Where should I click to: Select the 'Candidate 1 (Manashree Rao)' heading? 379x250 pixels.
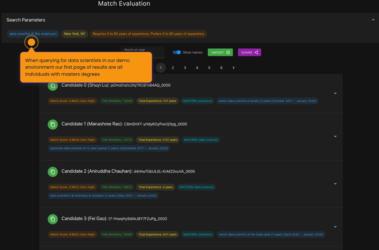tap(92, 124)
